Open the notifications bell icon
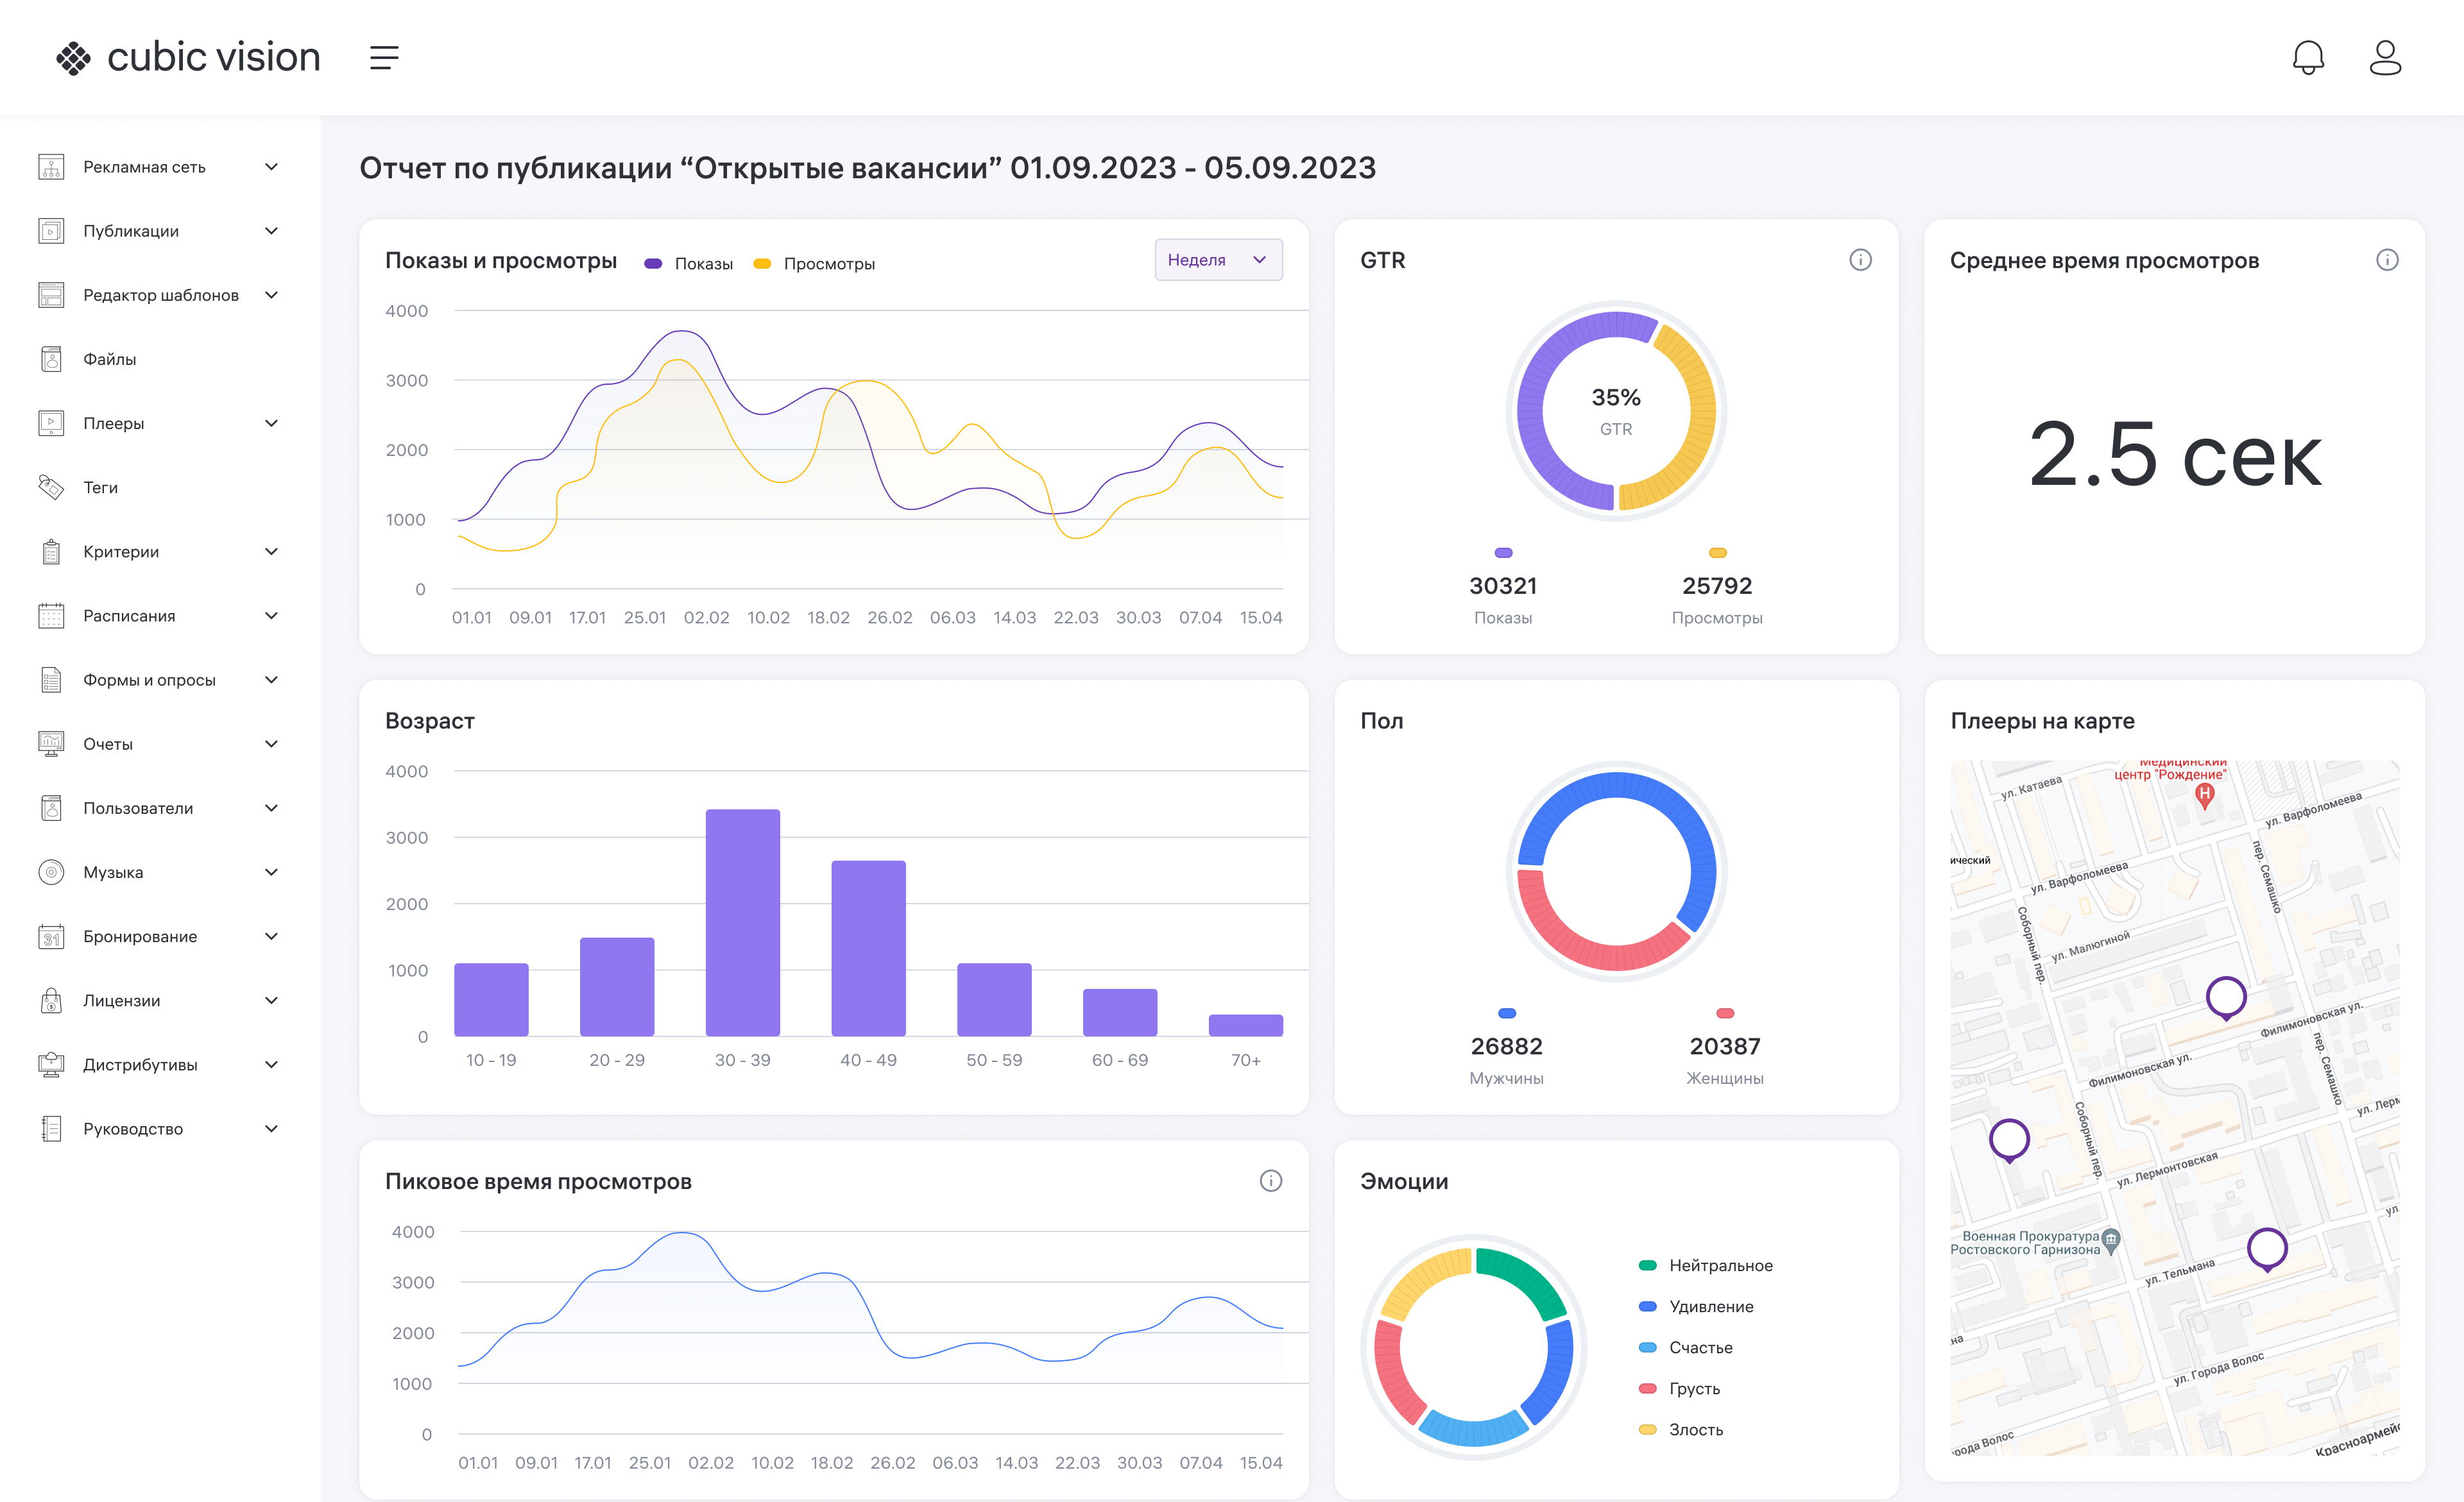 point(2307,58)
